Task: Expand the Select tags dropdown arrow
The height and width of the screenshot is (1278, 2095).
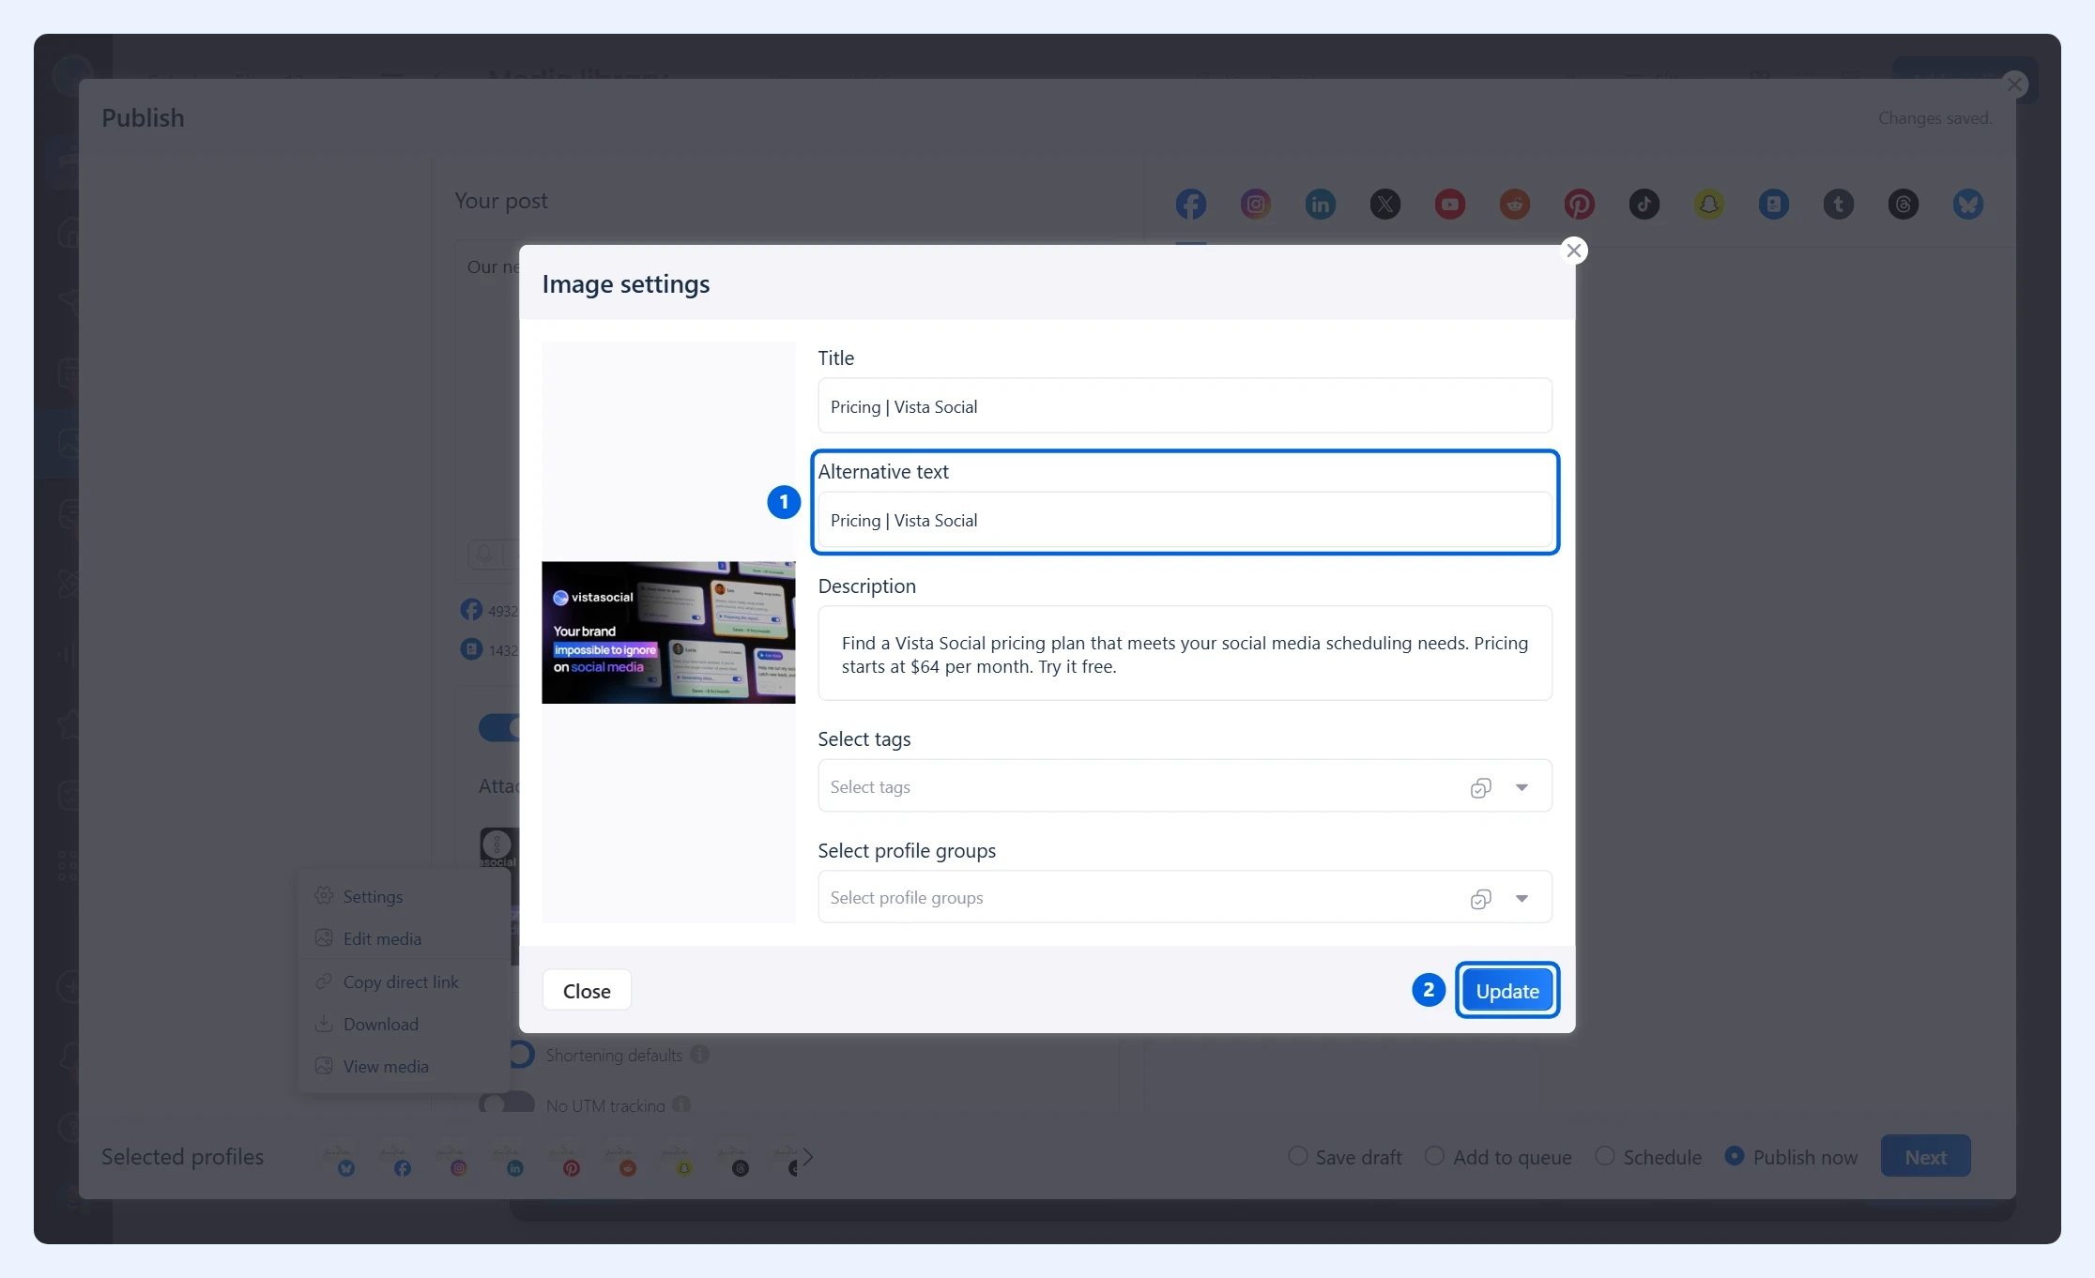Action: 1522,787
